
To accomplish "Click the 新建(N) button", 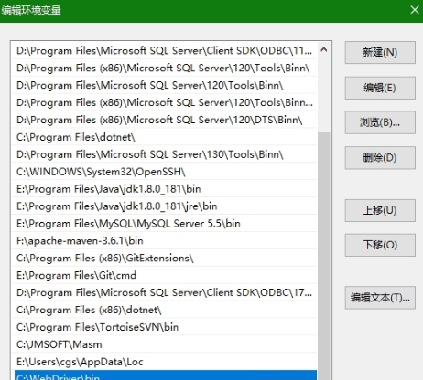I will coord(380,53).
